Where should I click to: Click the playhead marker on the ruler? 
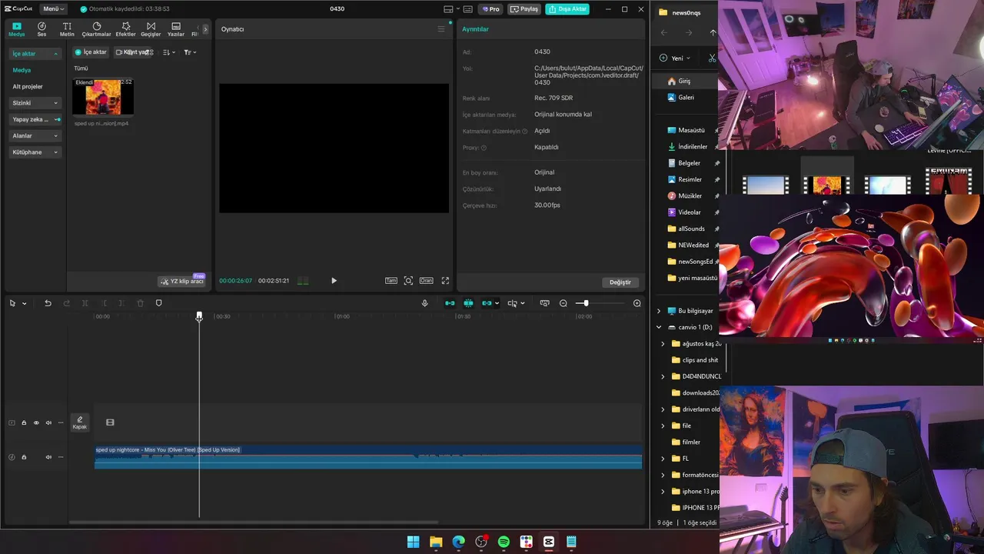tap(199, 316)
